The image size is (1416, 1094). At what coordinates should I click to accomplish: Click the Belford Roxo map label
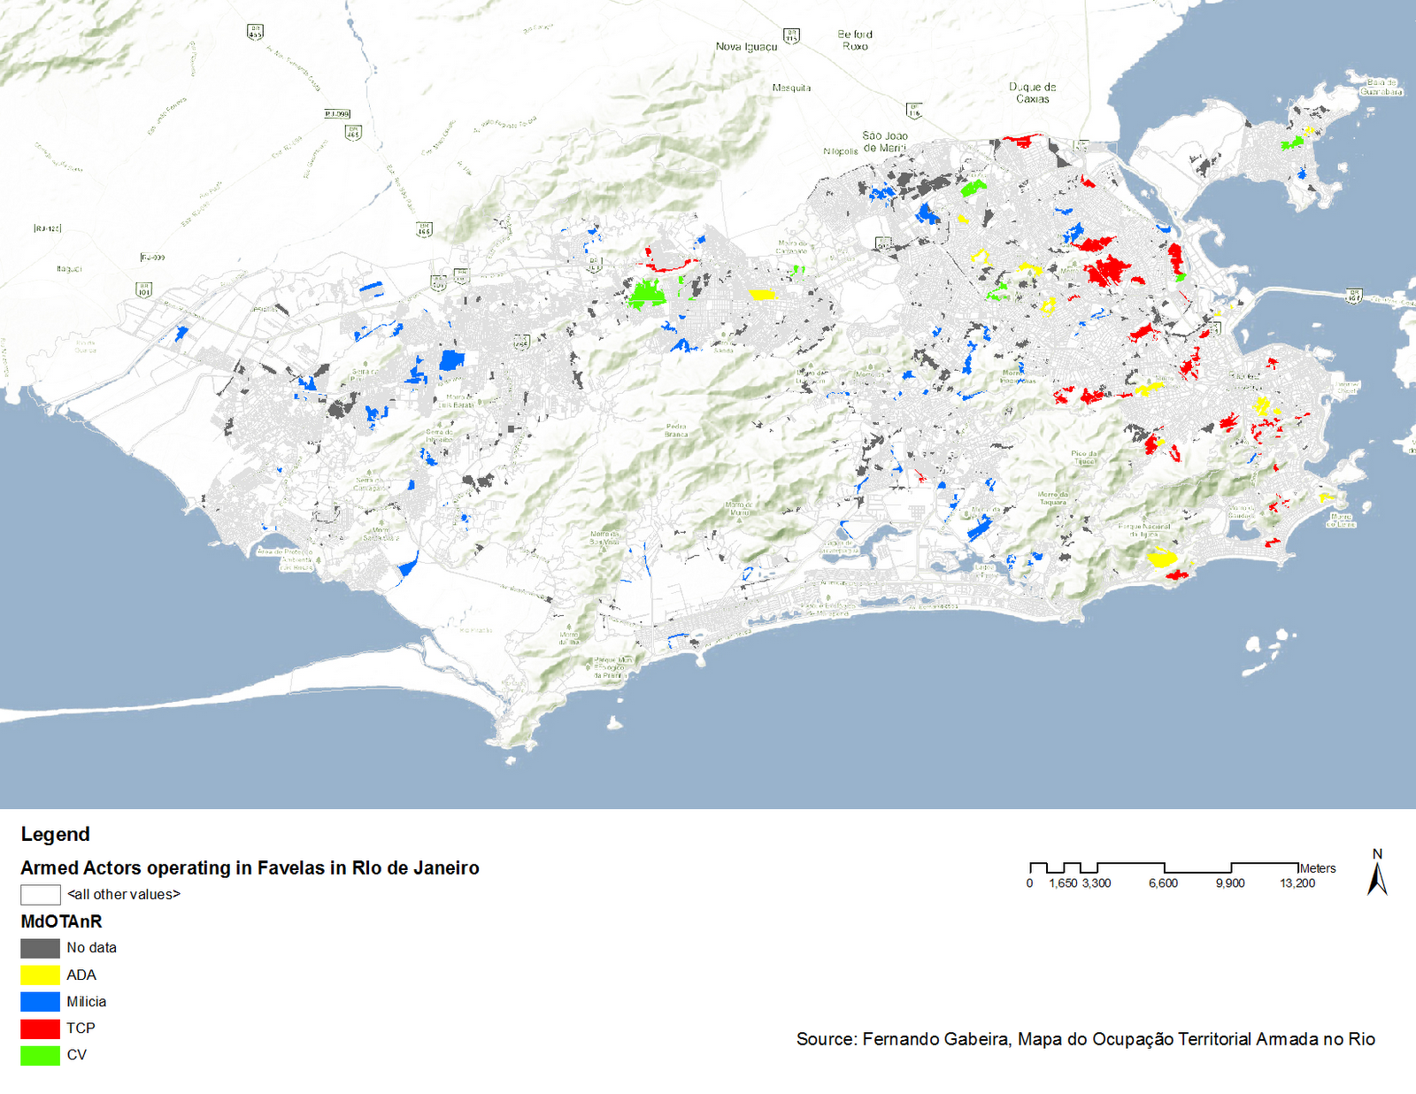855,41
